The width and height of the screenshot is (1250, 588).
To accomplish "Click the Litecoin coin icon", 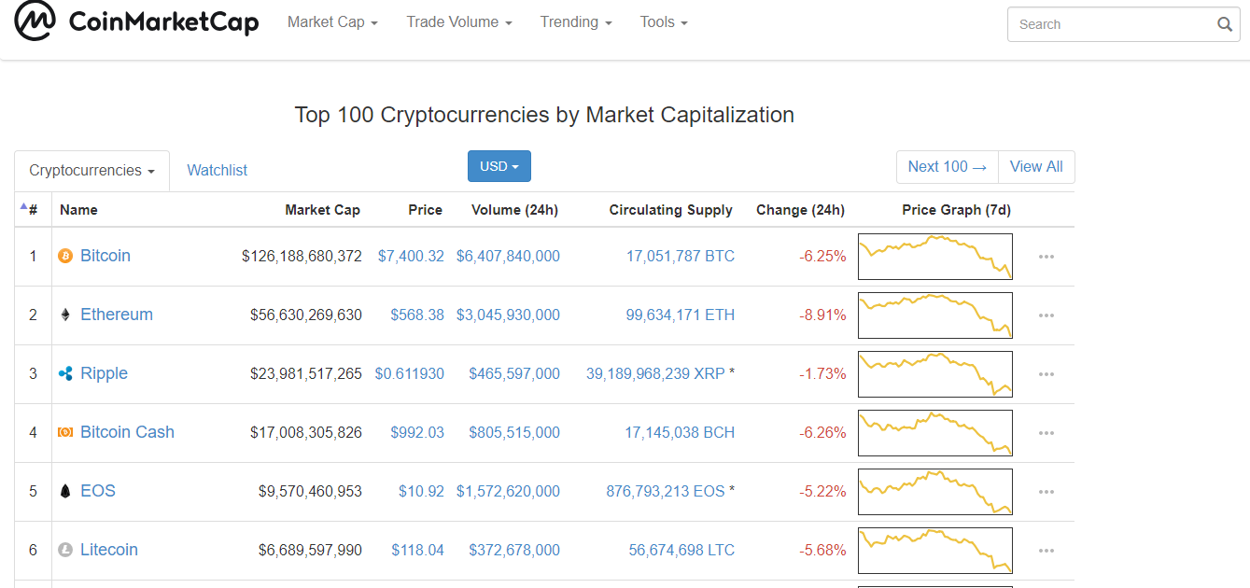I will click(x=65, y=550).
